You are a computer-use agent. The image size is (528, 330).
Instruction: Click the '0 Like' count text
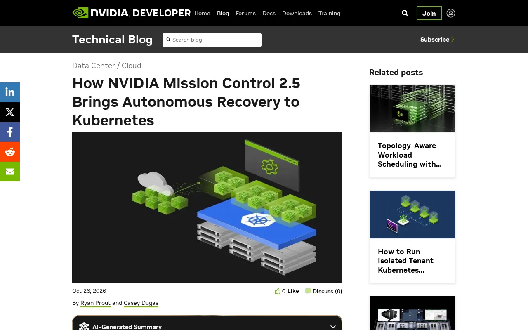(290, 291)
